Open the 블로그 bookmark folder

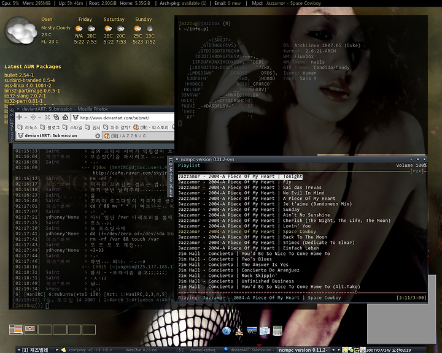click(50, 127)
